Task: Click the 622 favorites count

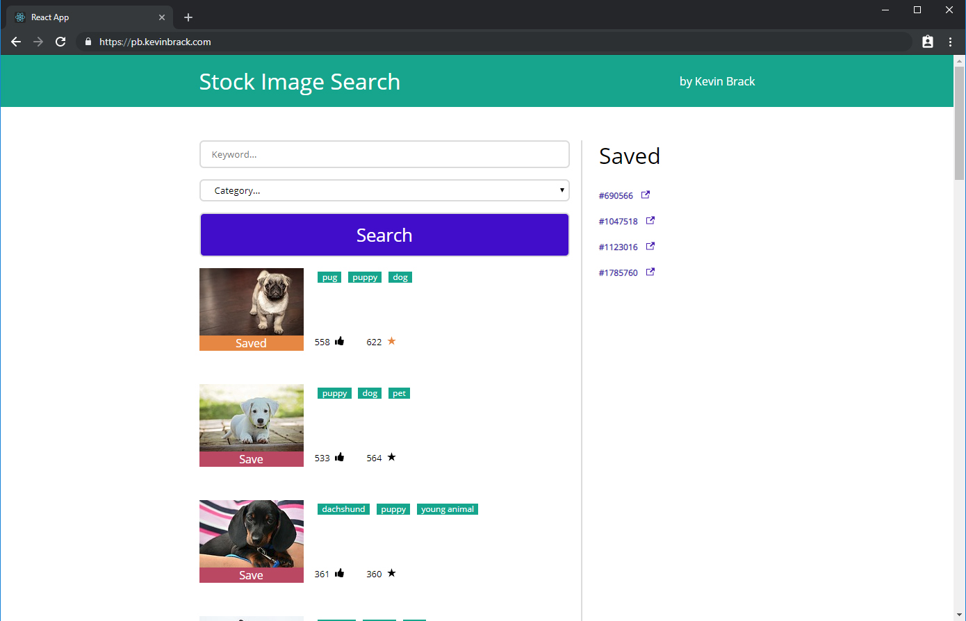Action: pyautogui.click(x=374, y=342)
